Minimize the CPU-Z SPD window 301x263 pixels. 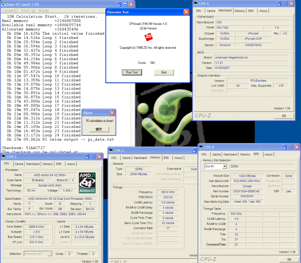(285, 147)
